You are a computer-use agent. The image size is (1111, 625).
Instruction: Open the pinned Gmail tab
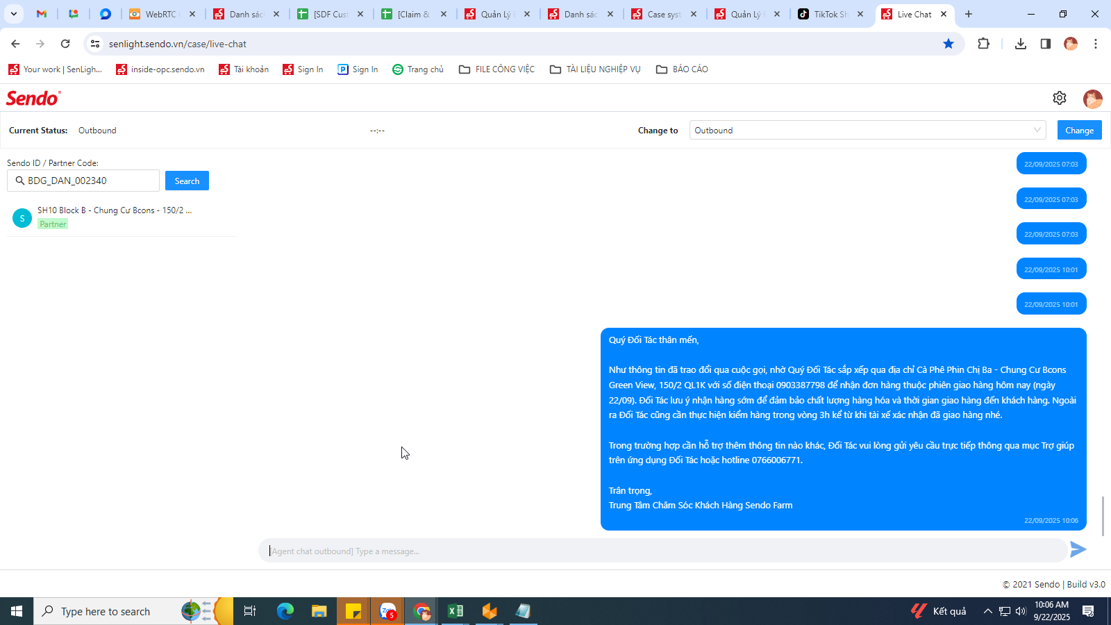(42, 14)
